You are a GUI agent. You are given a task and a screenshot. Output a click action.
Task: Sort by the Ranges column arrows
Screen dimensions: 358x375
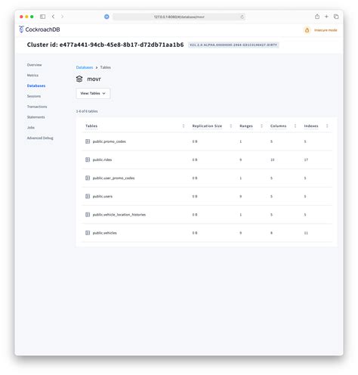click(x=261, y=126)
